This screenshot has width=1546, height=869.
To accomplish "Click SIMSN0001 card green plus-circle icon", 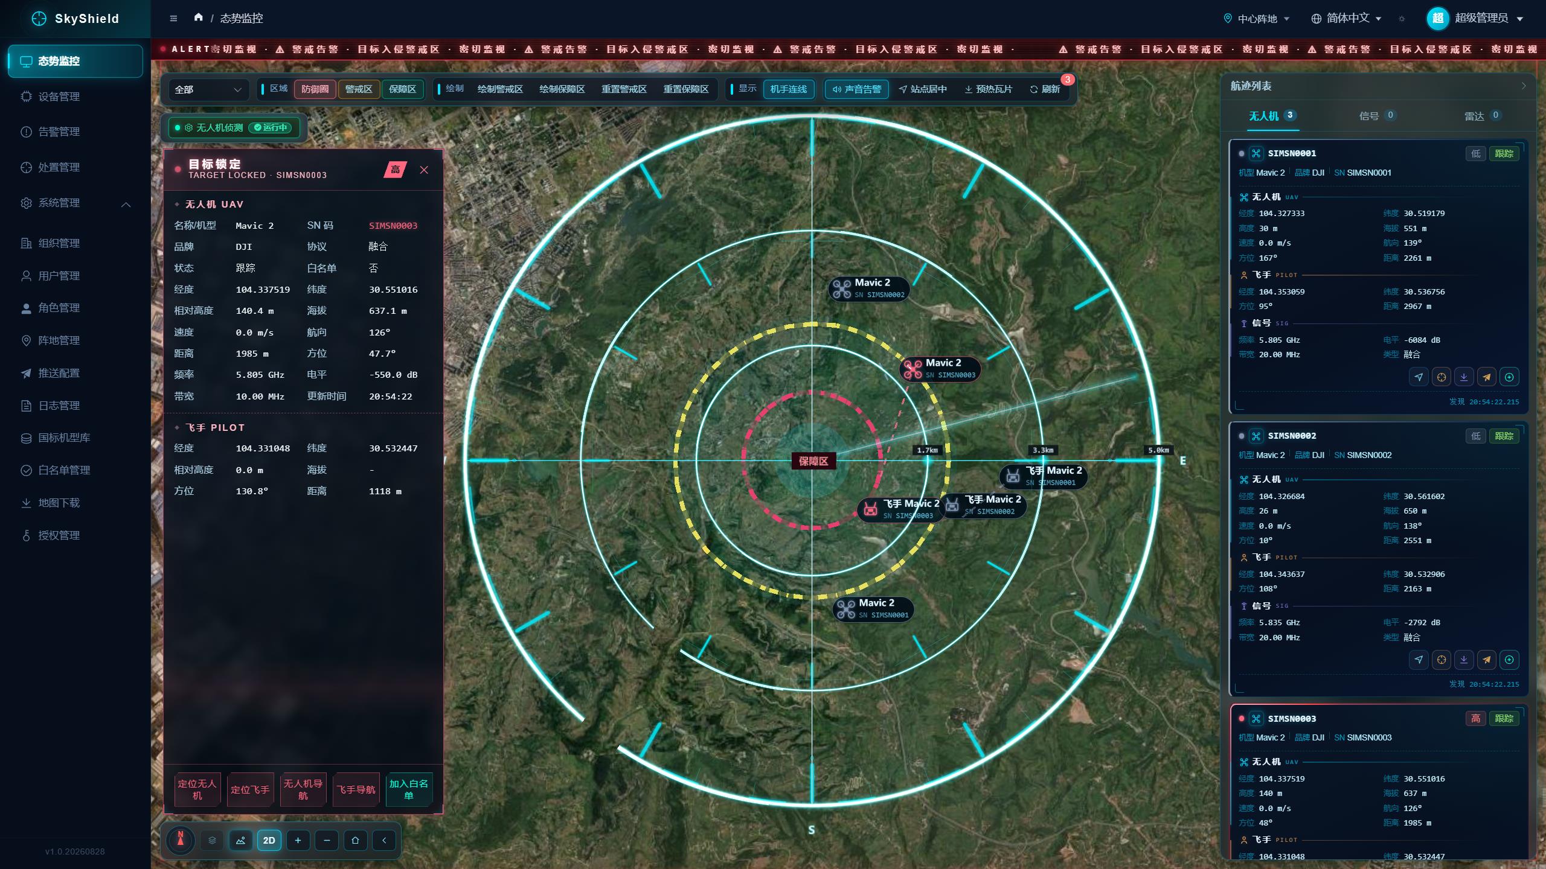I will click(1509, 377).
